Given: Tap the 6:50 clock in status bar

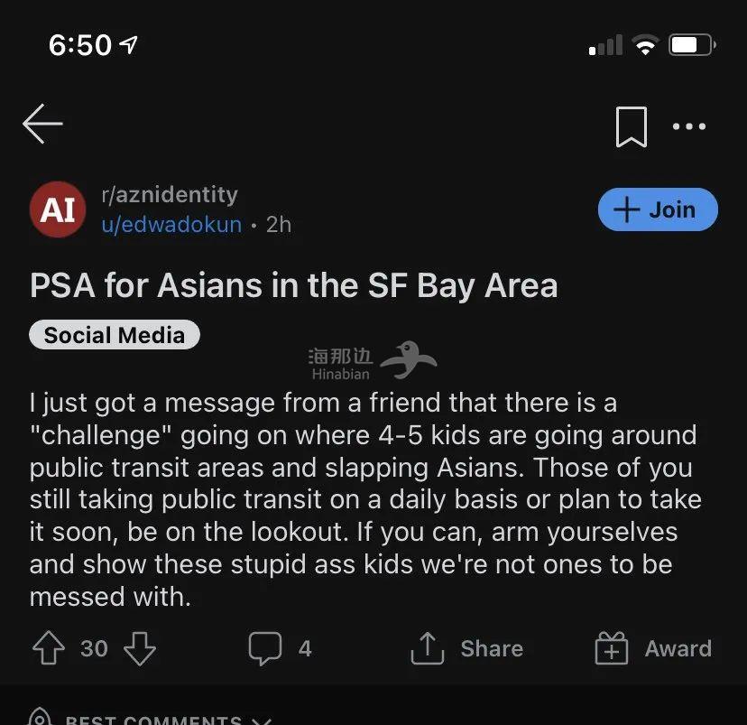Looking at the screenshot, I should pos(80,45).
